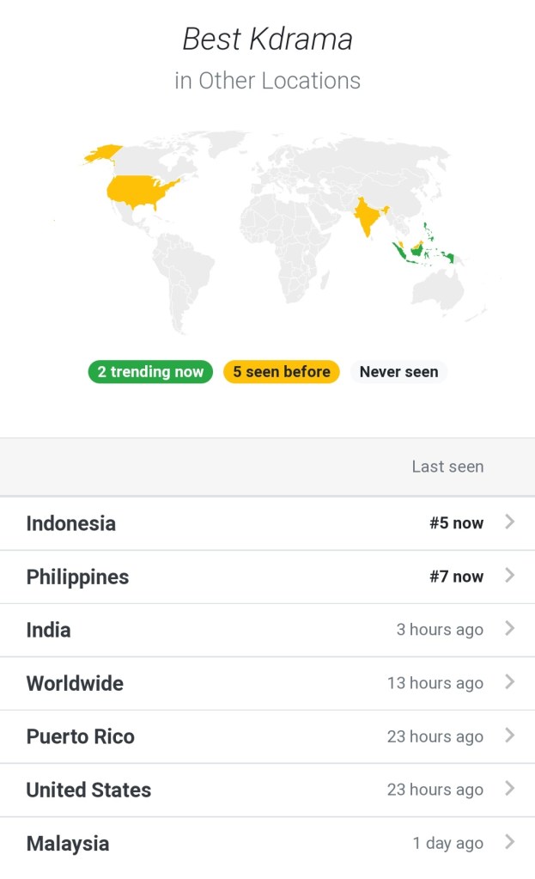Click the 'Last seen' column header
The image size is (535, 879).
tap(447, 467)
